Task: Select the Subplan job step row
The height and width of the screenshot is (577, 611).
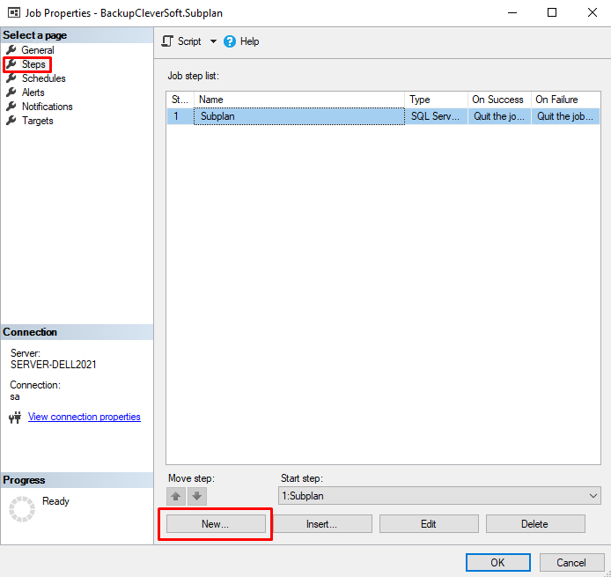Action: 299,115
